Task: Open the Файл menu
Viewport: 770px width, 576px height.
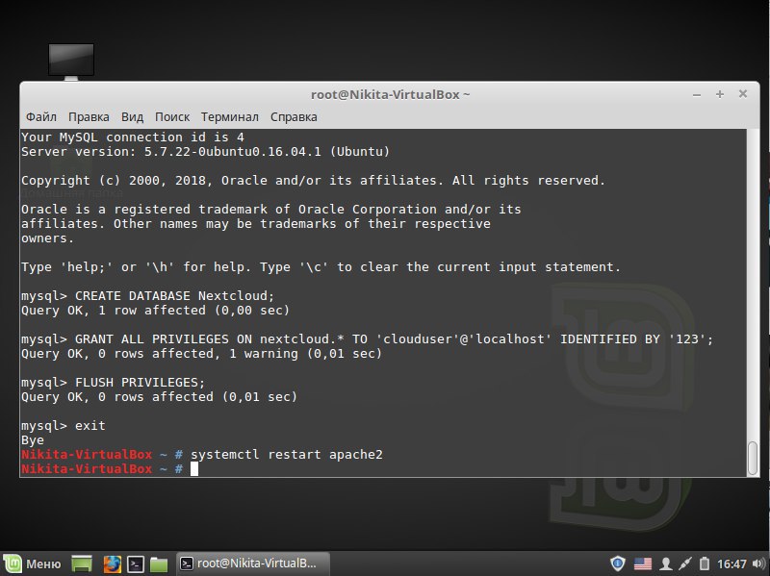Action: tap(40, 117)
